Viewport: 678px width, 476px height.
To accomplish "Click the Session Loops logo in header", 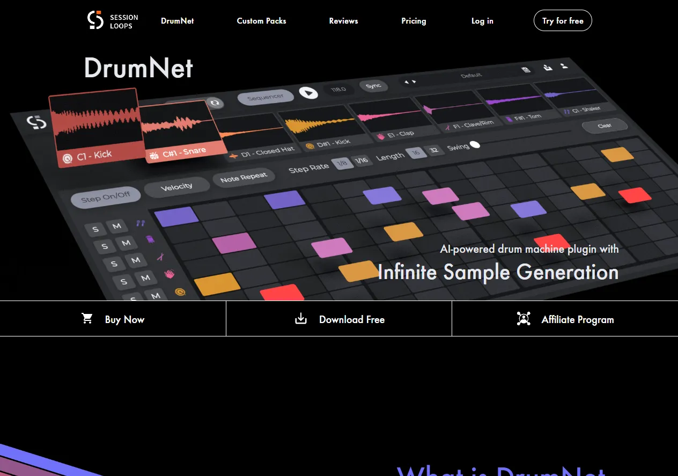I will point(113,20).
